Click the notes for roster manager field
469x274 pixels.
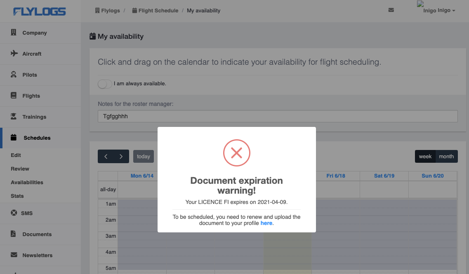coord(278,116)
